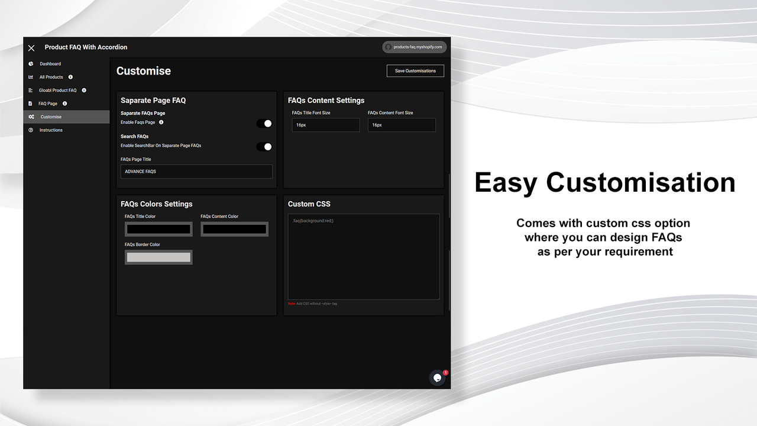This screenshot has height=426, width=757.
Task: Click the FAQs Border Color swatch
Action: pos(158,257)
